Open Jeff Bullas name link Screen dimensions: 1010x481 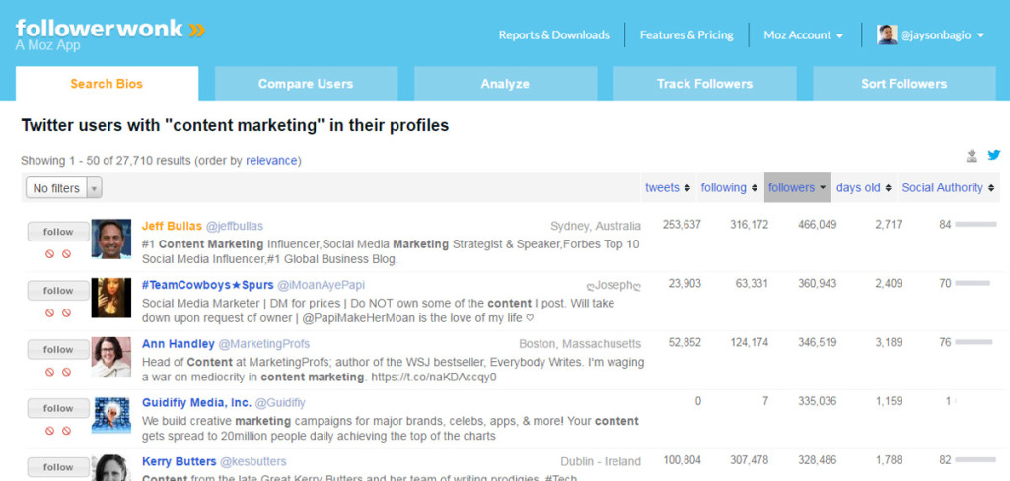172,226
